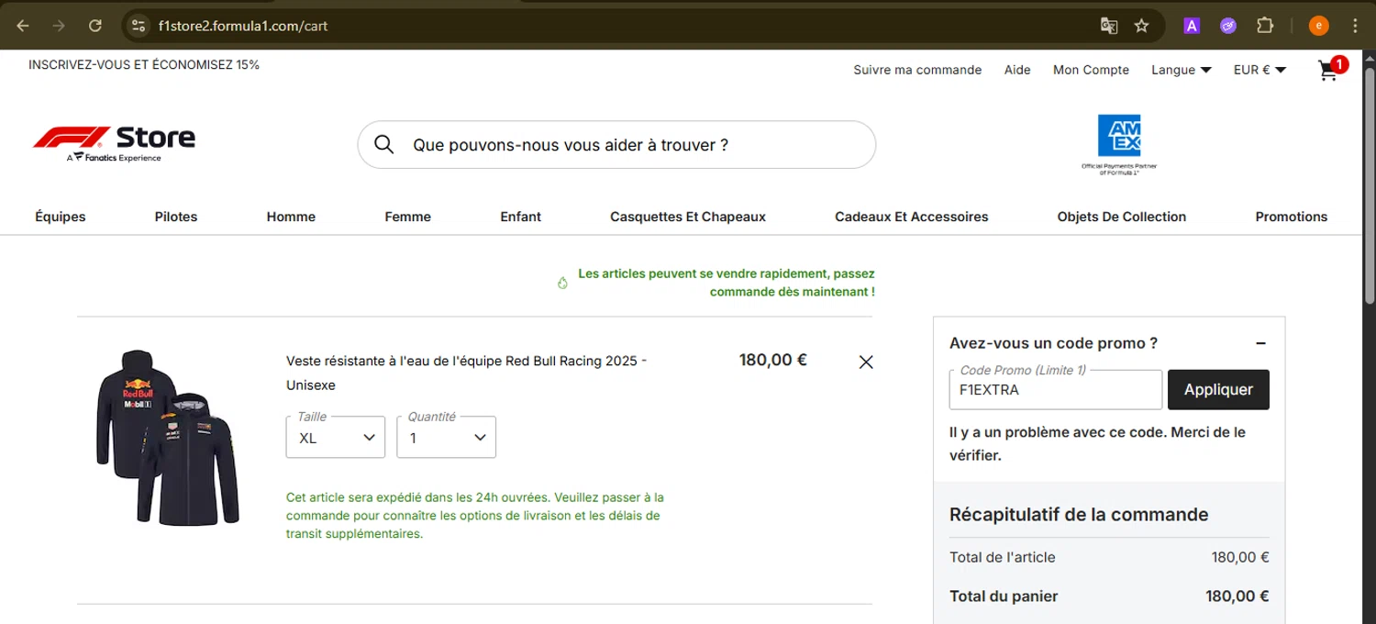Viewport: 1376px width, 624px height.
Task: Open the Aide link
Action: coord(1017,70)
